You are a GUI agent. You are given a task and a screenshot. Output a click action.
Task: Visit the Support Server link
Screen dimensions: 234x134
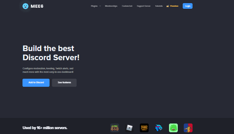144,6
